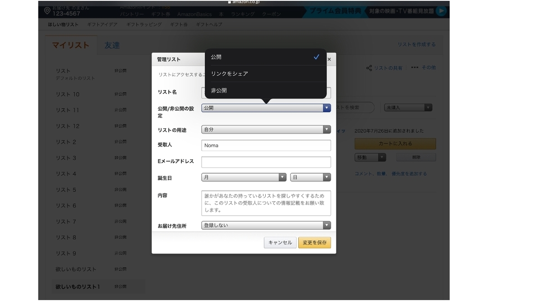544x306 pixels.
Task: Close the 管理リスト dialog with the × icon
Action: [329, 59]
